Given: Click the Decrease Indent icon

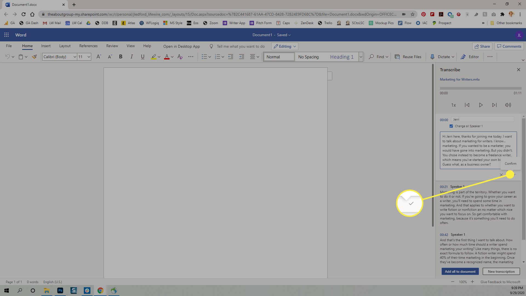Looking at the screenshot, I should [x=230, y=57].
